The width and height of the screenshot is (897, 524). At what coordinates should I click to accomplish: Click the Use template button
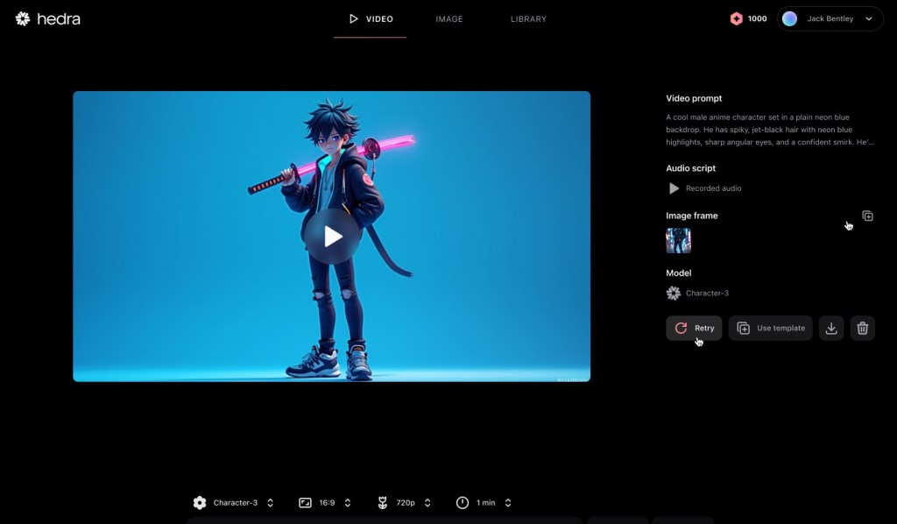[x=770, y=328]
